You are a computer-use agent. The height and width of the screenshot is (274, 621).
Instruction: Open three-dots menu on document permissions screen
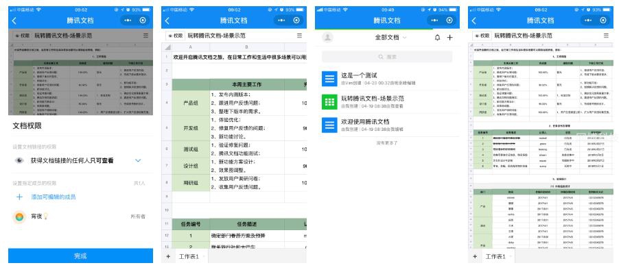(128, 21)
